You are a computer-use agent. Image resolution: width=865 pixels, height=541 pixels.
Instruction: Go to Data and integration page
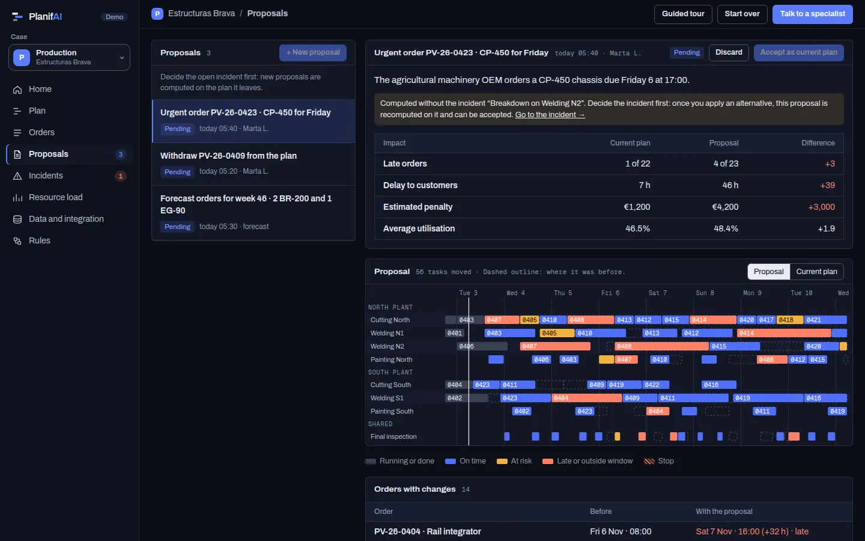69,219
